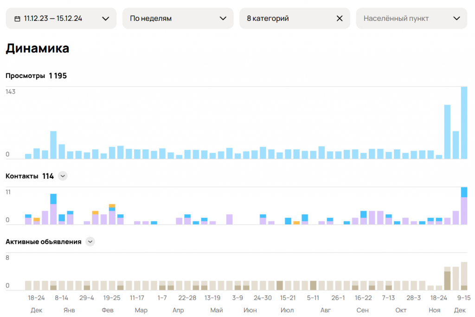The width and height of the screenshot is (475, 317).
Task: Select the last Контакты bar with the blue top
Action: (x=464, y=206)
